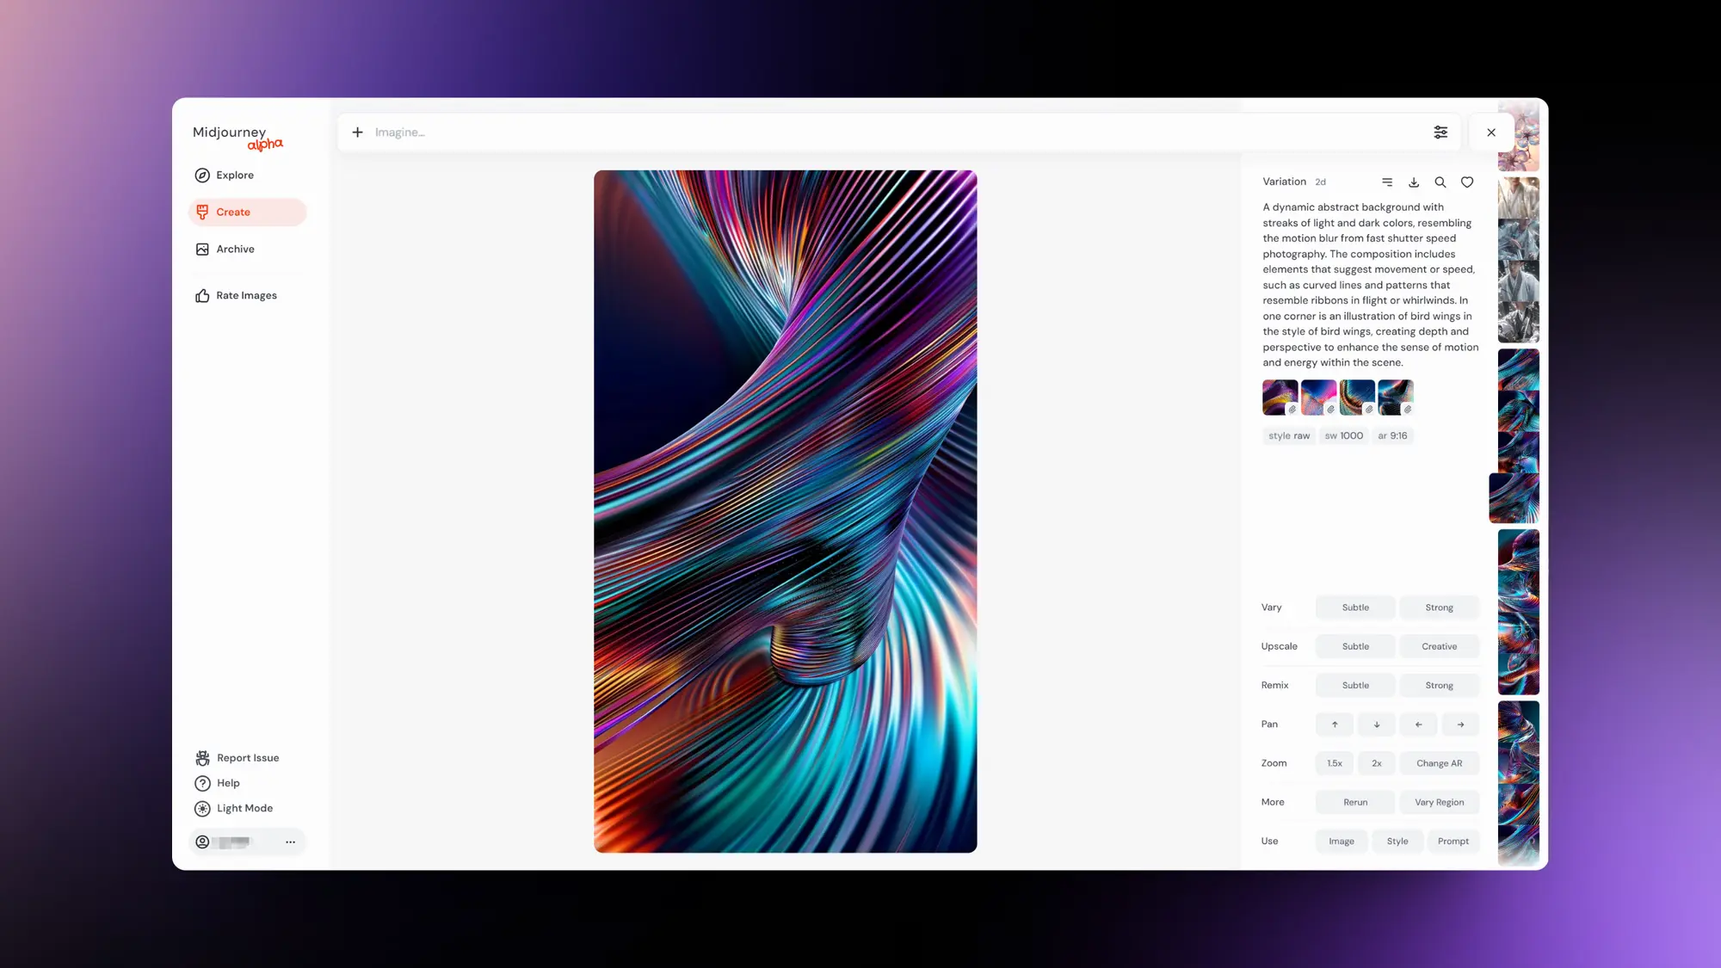Click Remix Subtle button
The image size is (1721, 968).
coord(1355,685)
